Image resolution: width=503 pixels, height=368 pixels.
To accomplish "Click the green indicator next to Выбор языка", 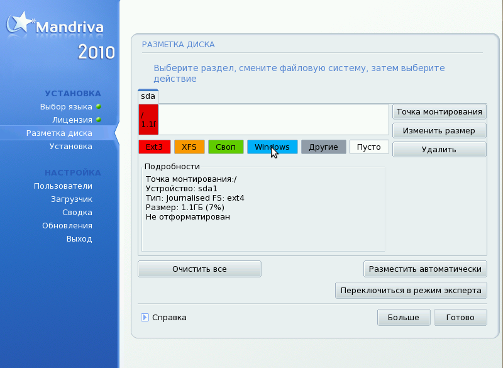I will pyautogui.click(x=99, y=106).
